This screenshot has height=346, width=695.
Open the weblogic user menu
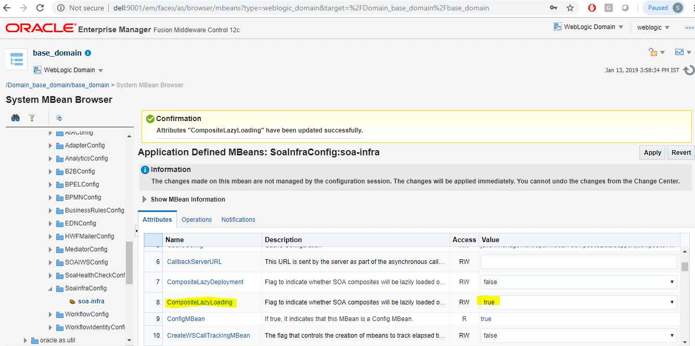[x=653, y=28]
